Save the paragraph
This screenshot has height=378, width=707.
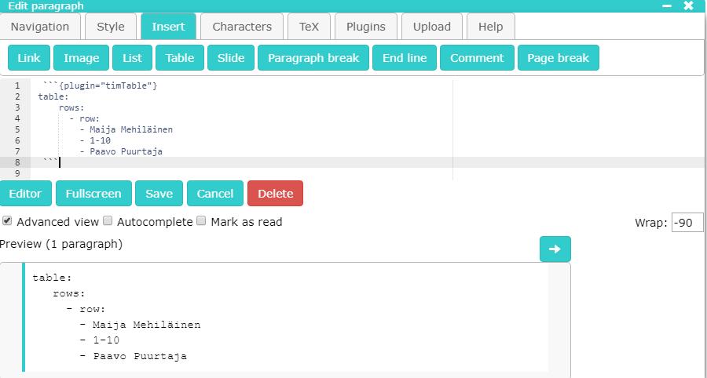point(159,194)
